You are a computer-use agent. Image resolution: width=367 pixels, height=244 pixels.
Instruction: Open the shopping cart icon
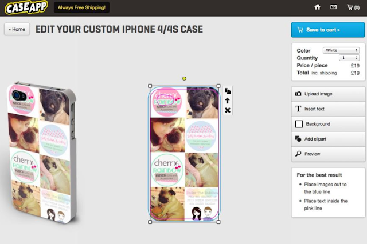tap(350, 7)
